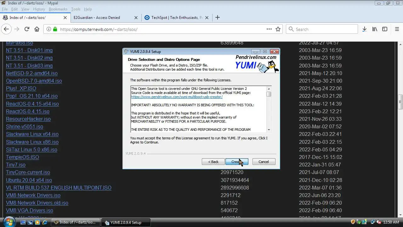Close the TechSpot tab
The height and width of the screenshot is (227, 403).
click(207, 18)
